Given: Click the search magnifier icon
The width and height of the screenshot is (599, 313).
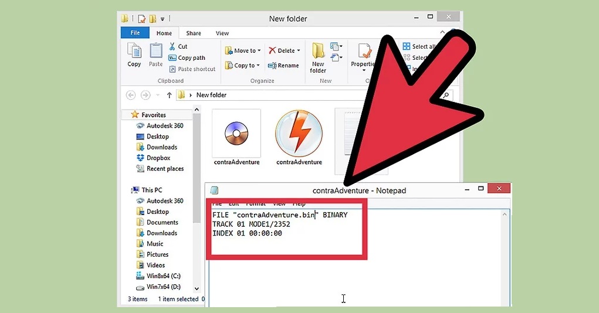Looking at the screenshot, I should pyautogui.click(x=446, y=95).
